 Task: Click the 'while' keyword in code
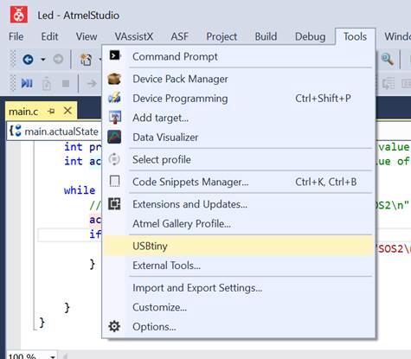[x=80, y=190]
